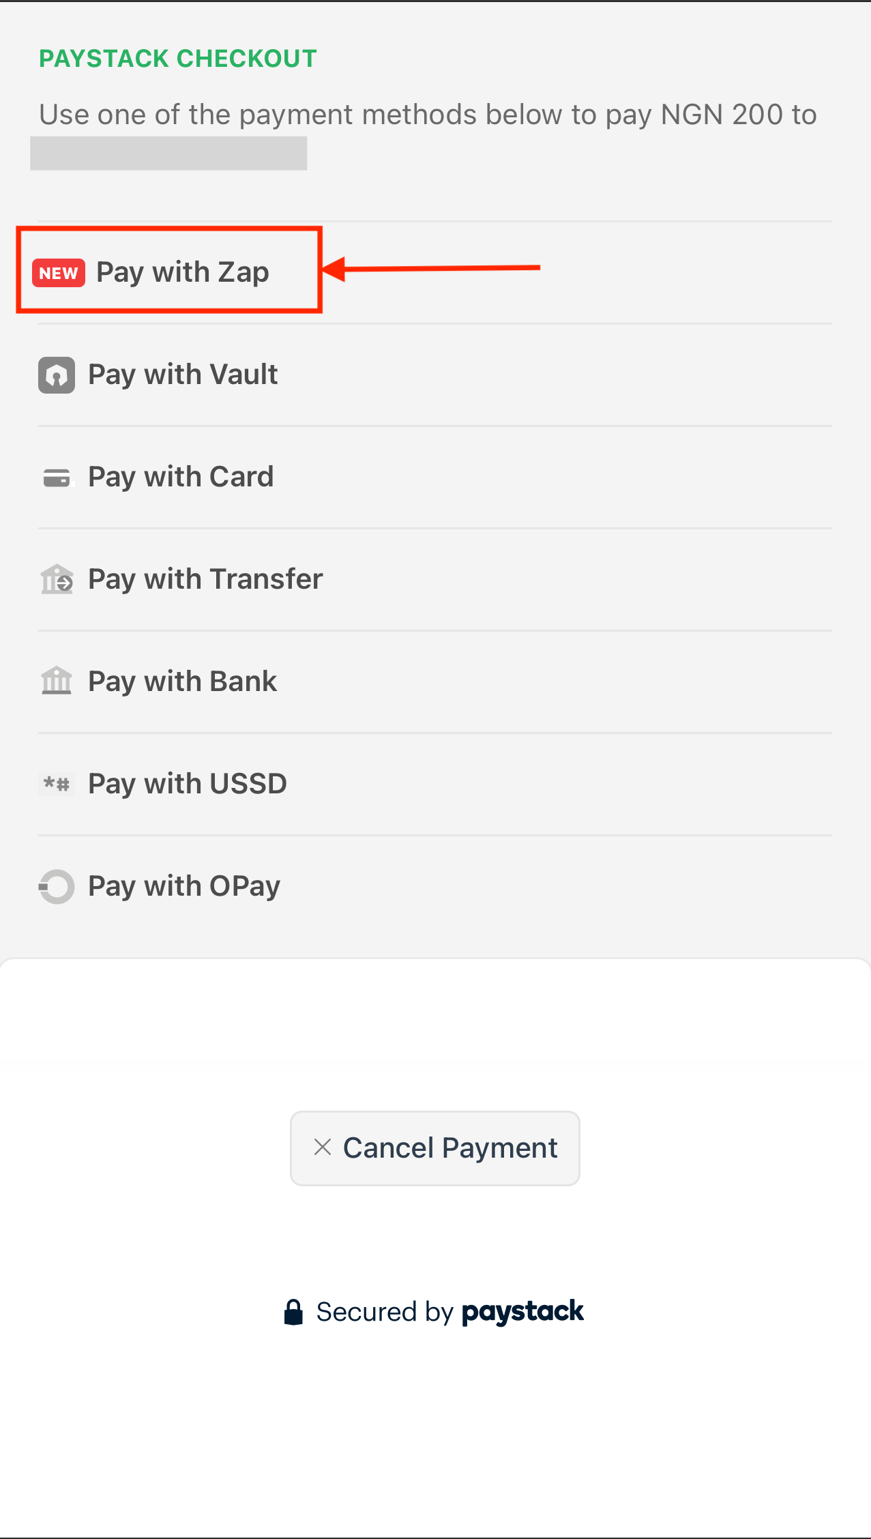This screenshot has width=871, height=1539.
Task: Click the PAYSTACK CHECKOUT heading
Action: (x=178, y=59)
